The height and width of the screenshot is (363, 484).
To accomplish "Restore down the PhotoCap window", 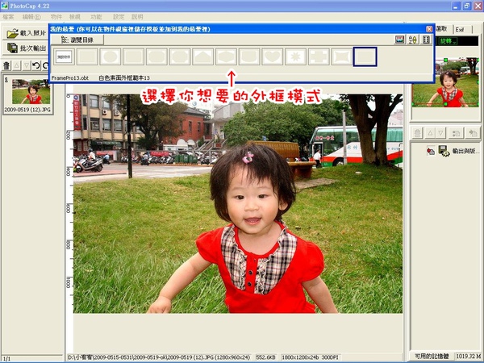I will tap(467, 6).
